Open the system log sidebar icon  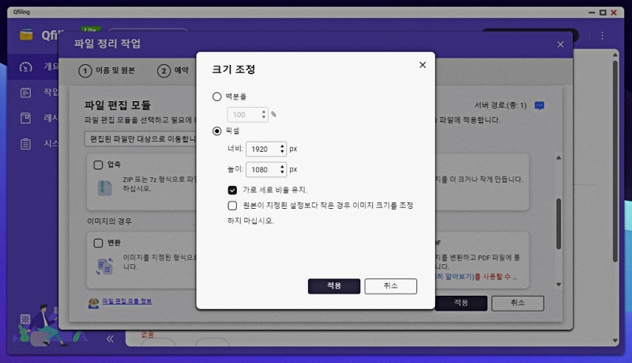point(26,144)
